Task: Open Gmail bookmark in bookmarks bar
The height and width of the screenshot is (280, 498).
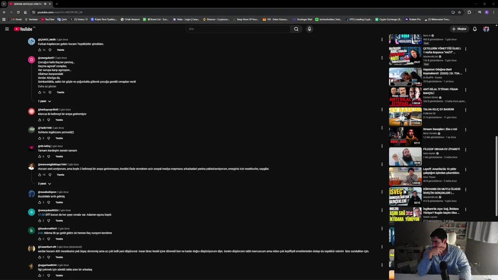Action: click(16, 19)
